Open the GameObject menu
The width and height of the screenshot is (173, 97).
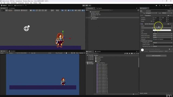tap(14, 3)
